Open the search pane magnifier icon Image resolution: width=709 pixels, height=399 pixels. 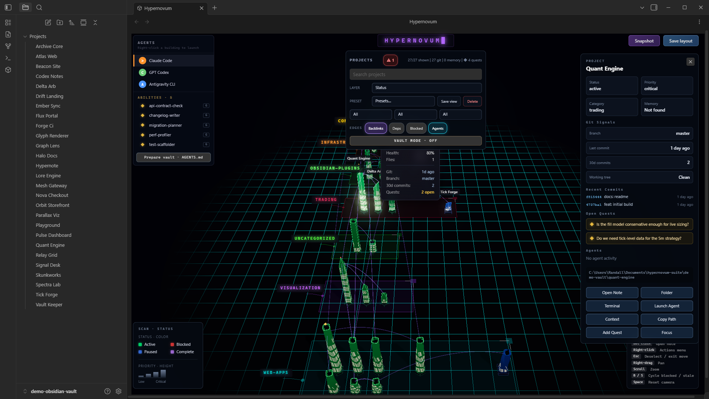(x=40, y=7)
